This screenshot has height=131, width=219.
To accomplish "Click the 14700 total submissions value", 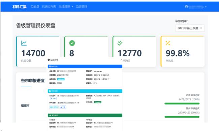I will [x=33, y=53].
